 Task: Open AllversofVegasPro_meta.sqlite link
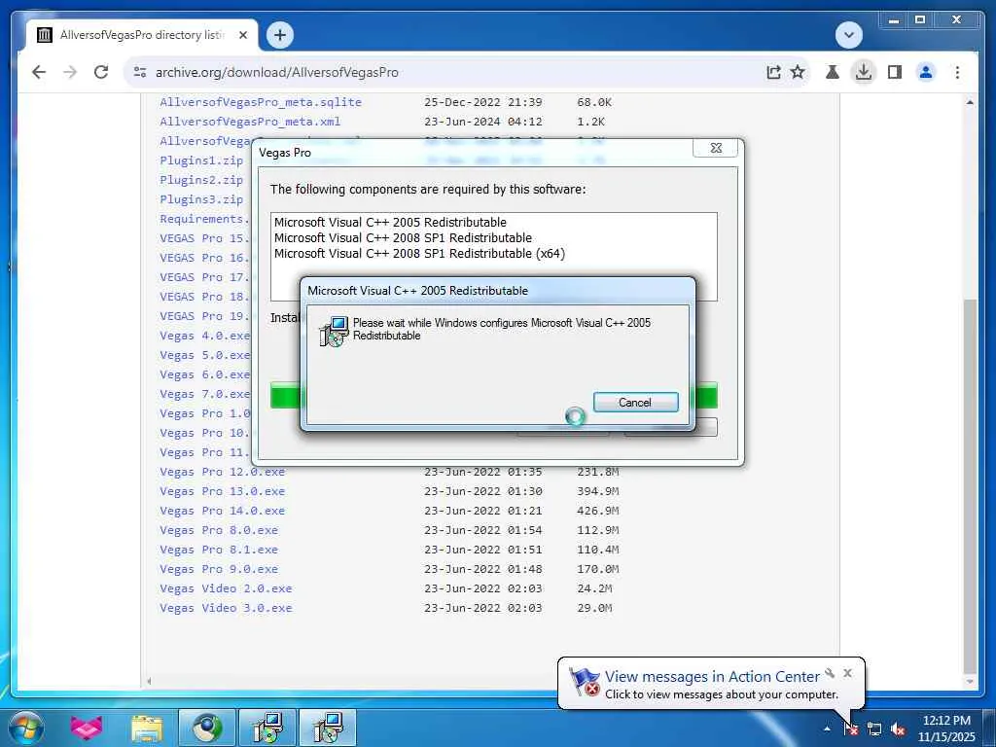tap(261, 102)
